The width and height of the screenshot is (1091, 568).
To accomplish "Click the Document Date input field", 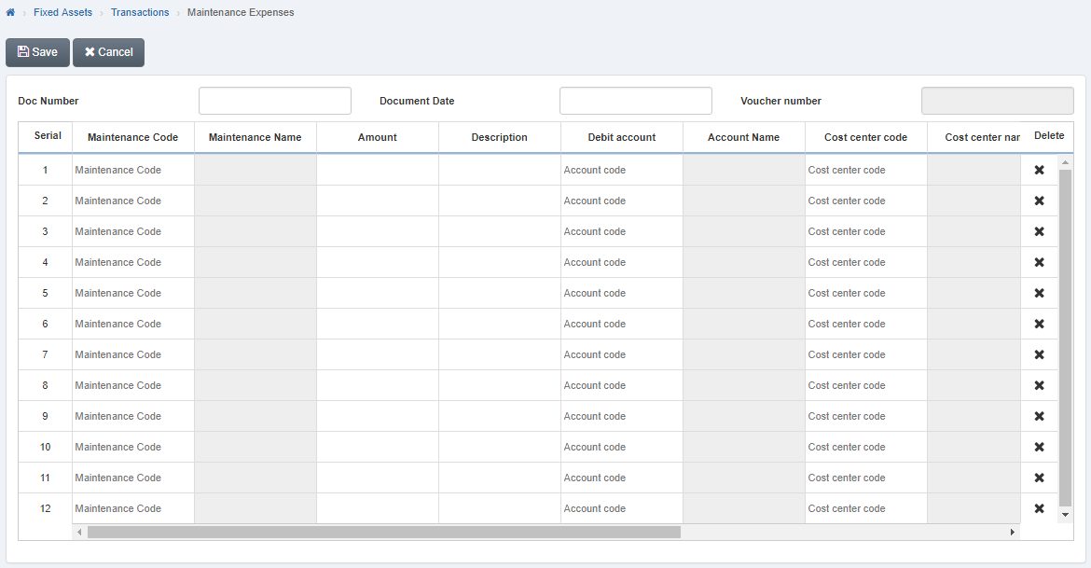I will tap(635, 100).
